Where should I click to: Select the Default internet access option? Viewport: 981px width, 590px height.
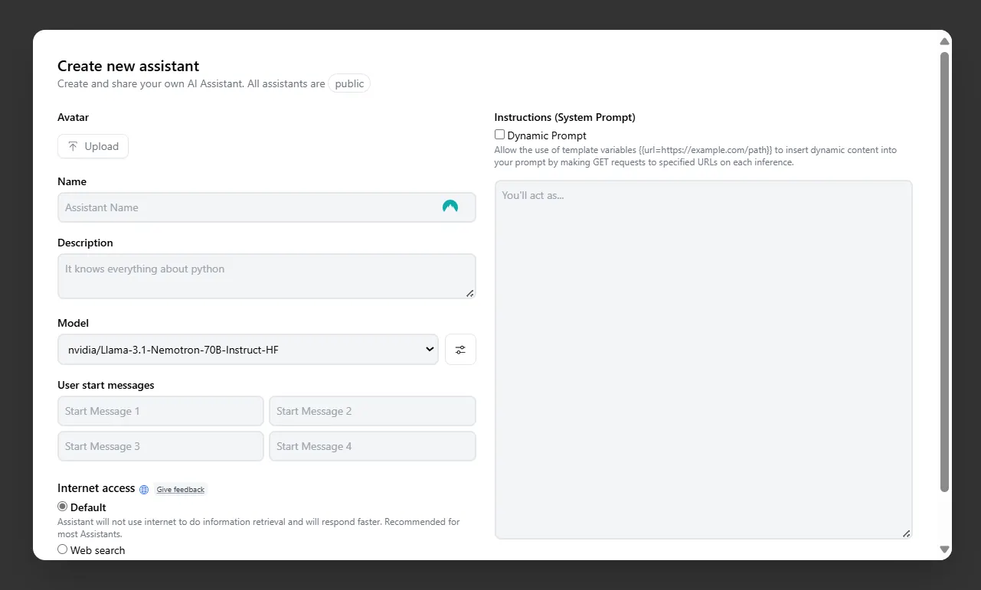click(x=63, y=507)
